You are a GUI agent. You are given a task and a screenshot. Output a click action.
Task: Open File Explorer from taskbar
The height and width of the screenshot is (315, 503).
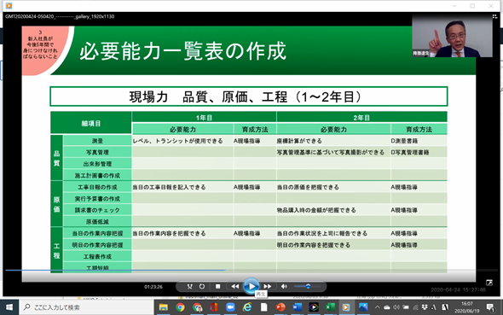click(164, 307)
